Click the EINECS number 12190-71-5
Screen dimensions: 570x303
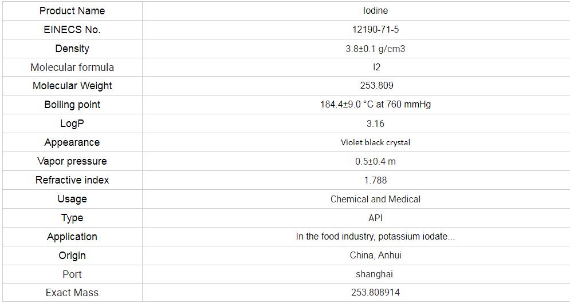click(375, 30)
